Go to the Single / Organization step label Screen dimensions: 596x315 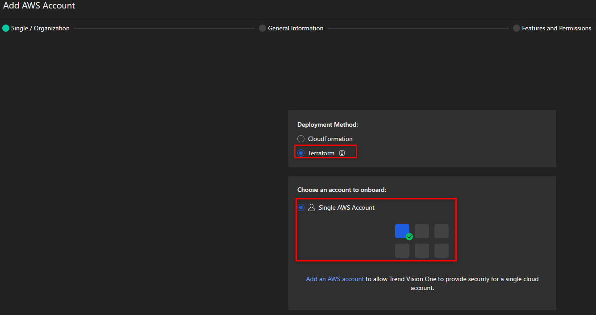tap(40, 28)
